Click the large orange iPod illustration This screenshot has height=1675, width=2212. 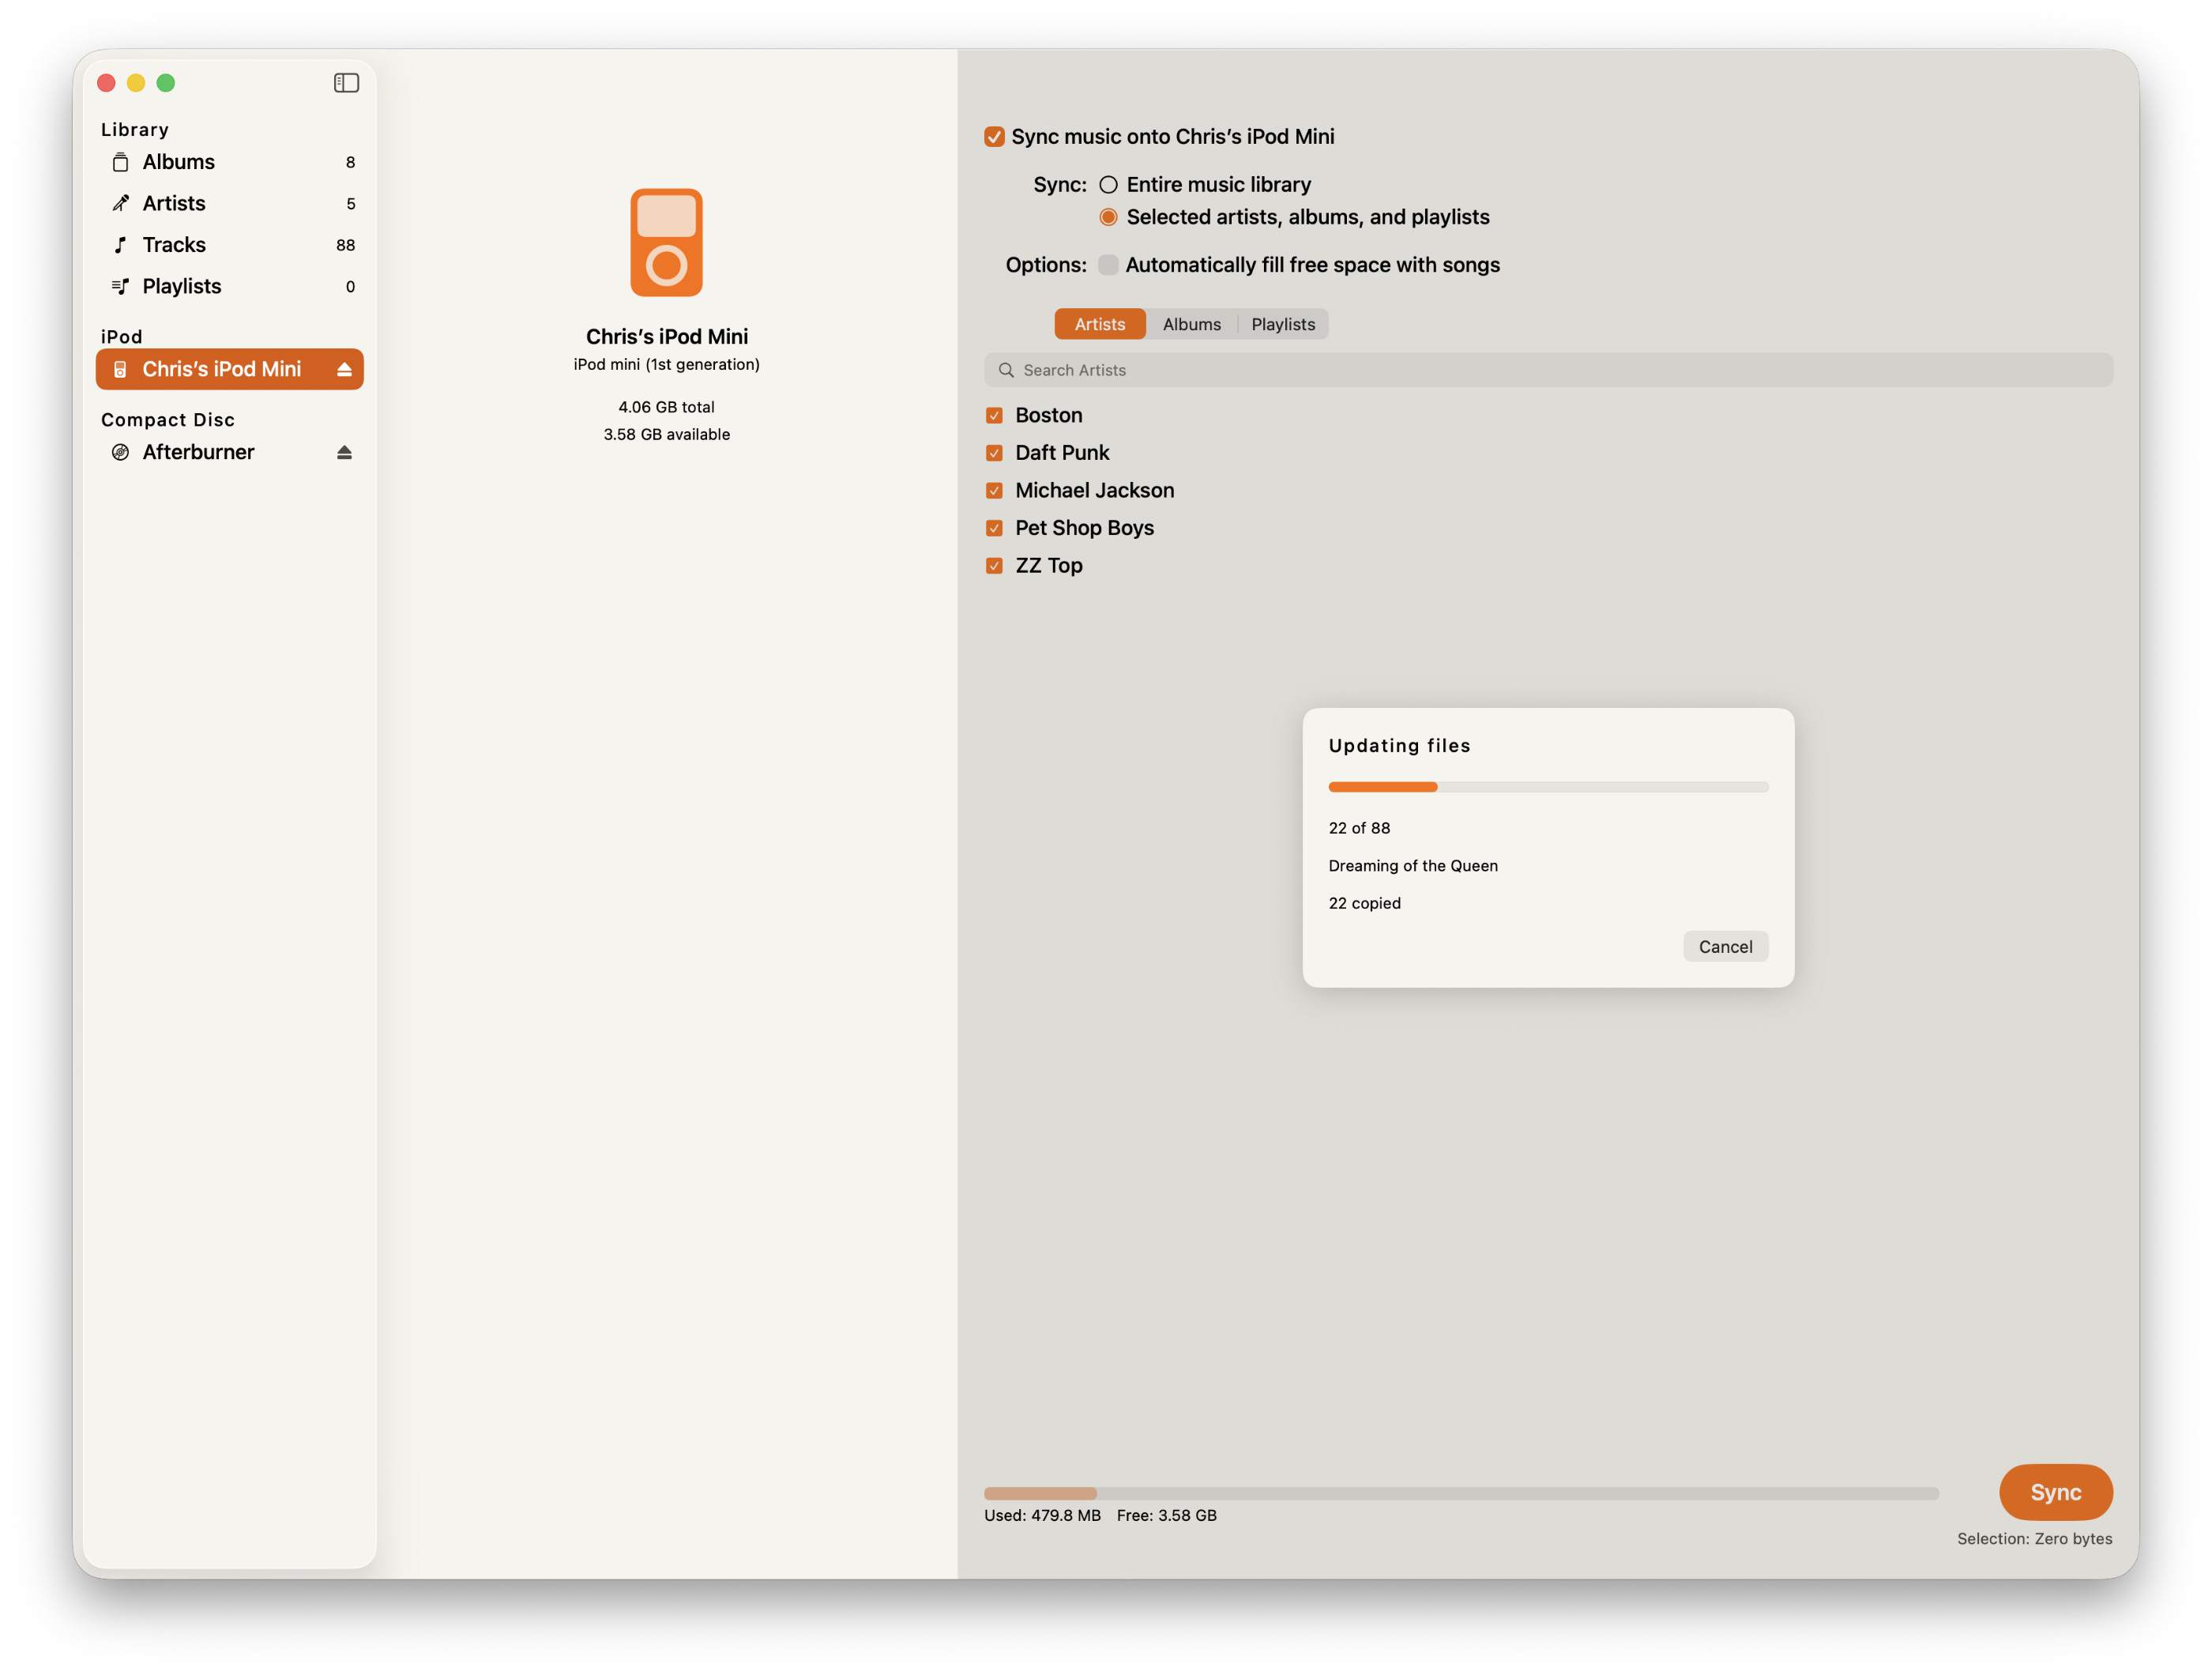[x=666, y=243]
